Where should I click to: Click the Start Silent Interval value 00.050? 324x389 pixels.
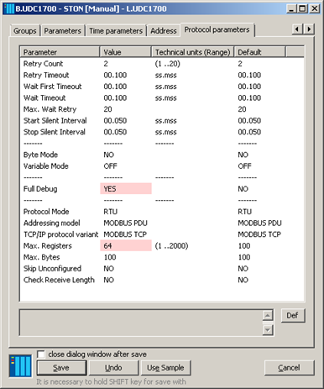click(x=115, y=120)
